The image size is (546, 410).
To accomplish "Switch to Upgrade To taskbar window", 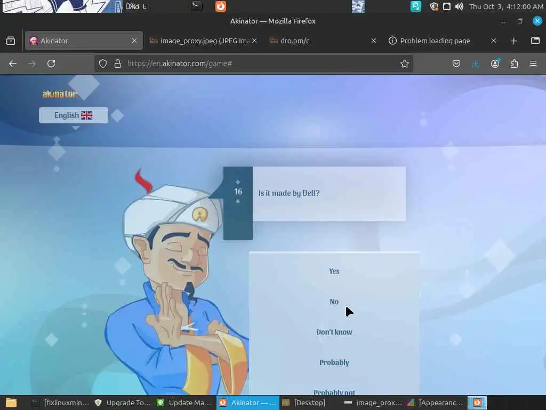I will pyautogui.click(x=123, y=403).
